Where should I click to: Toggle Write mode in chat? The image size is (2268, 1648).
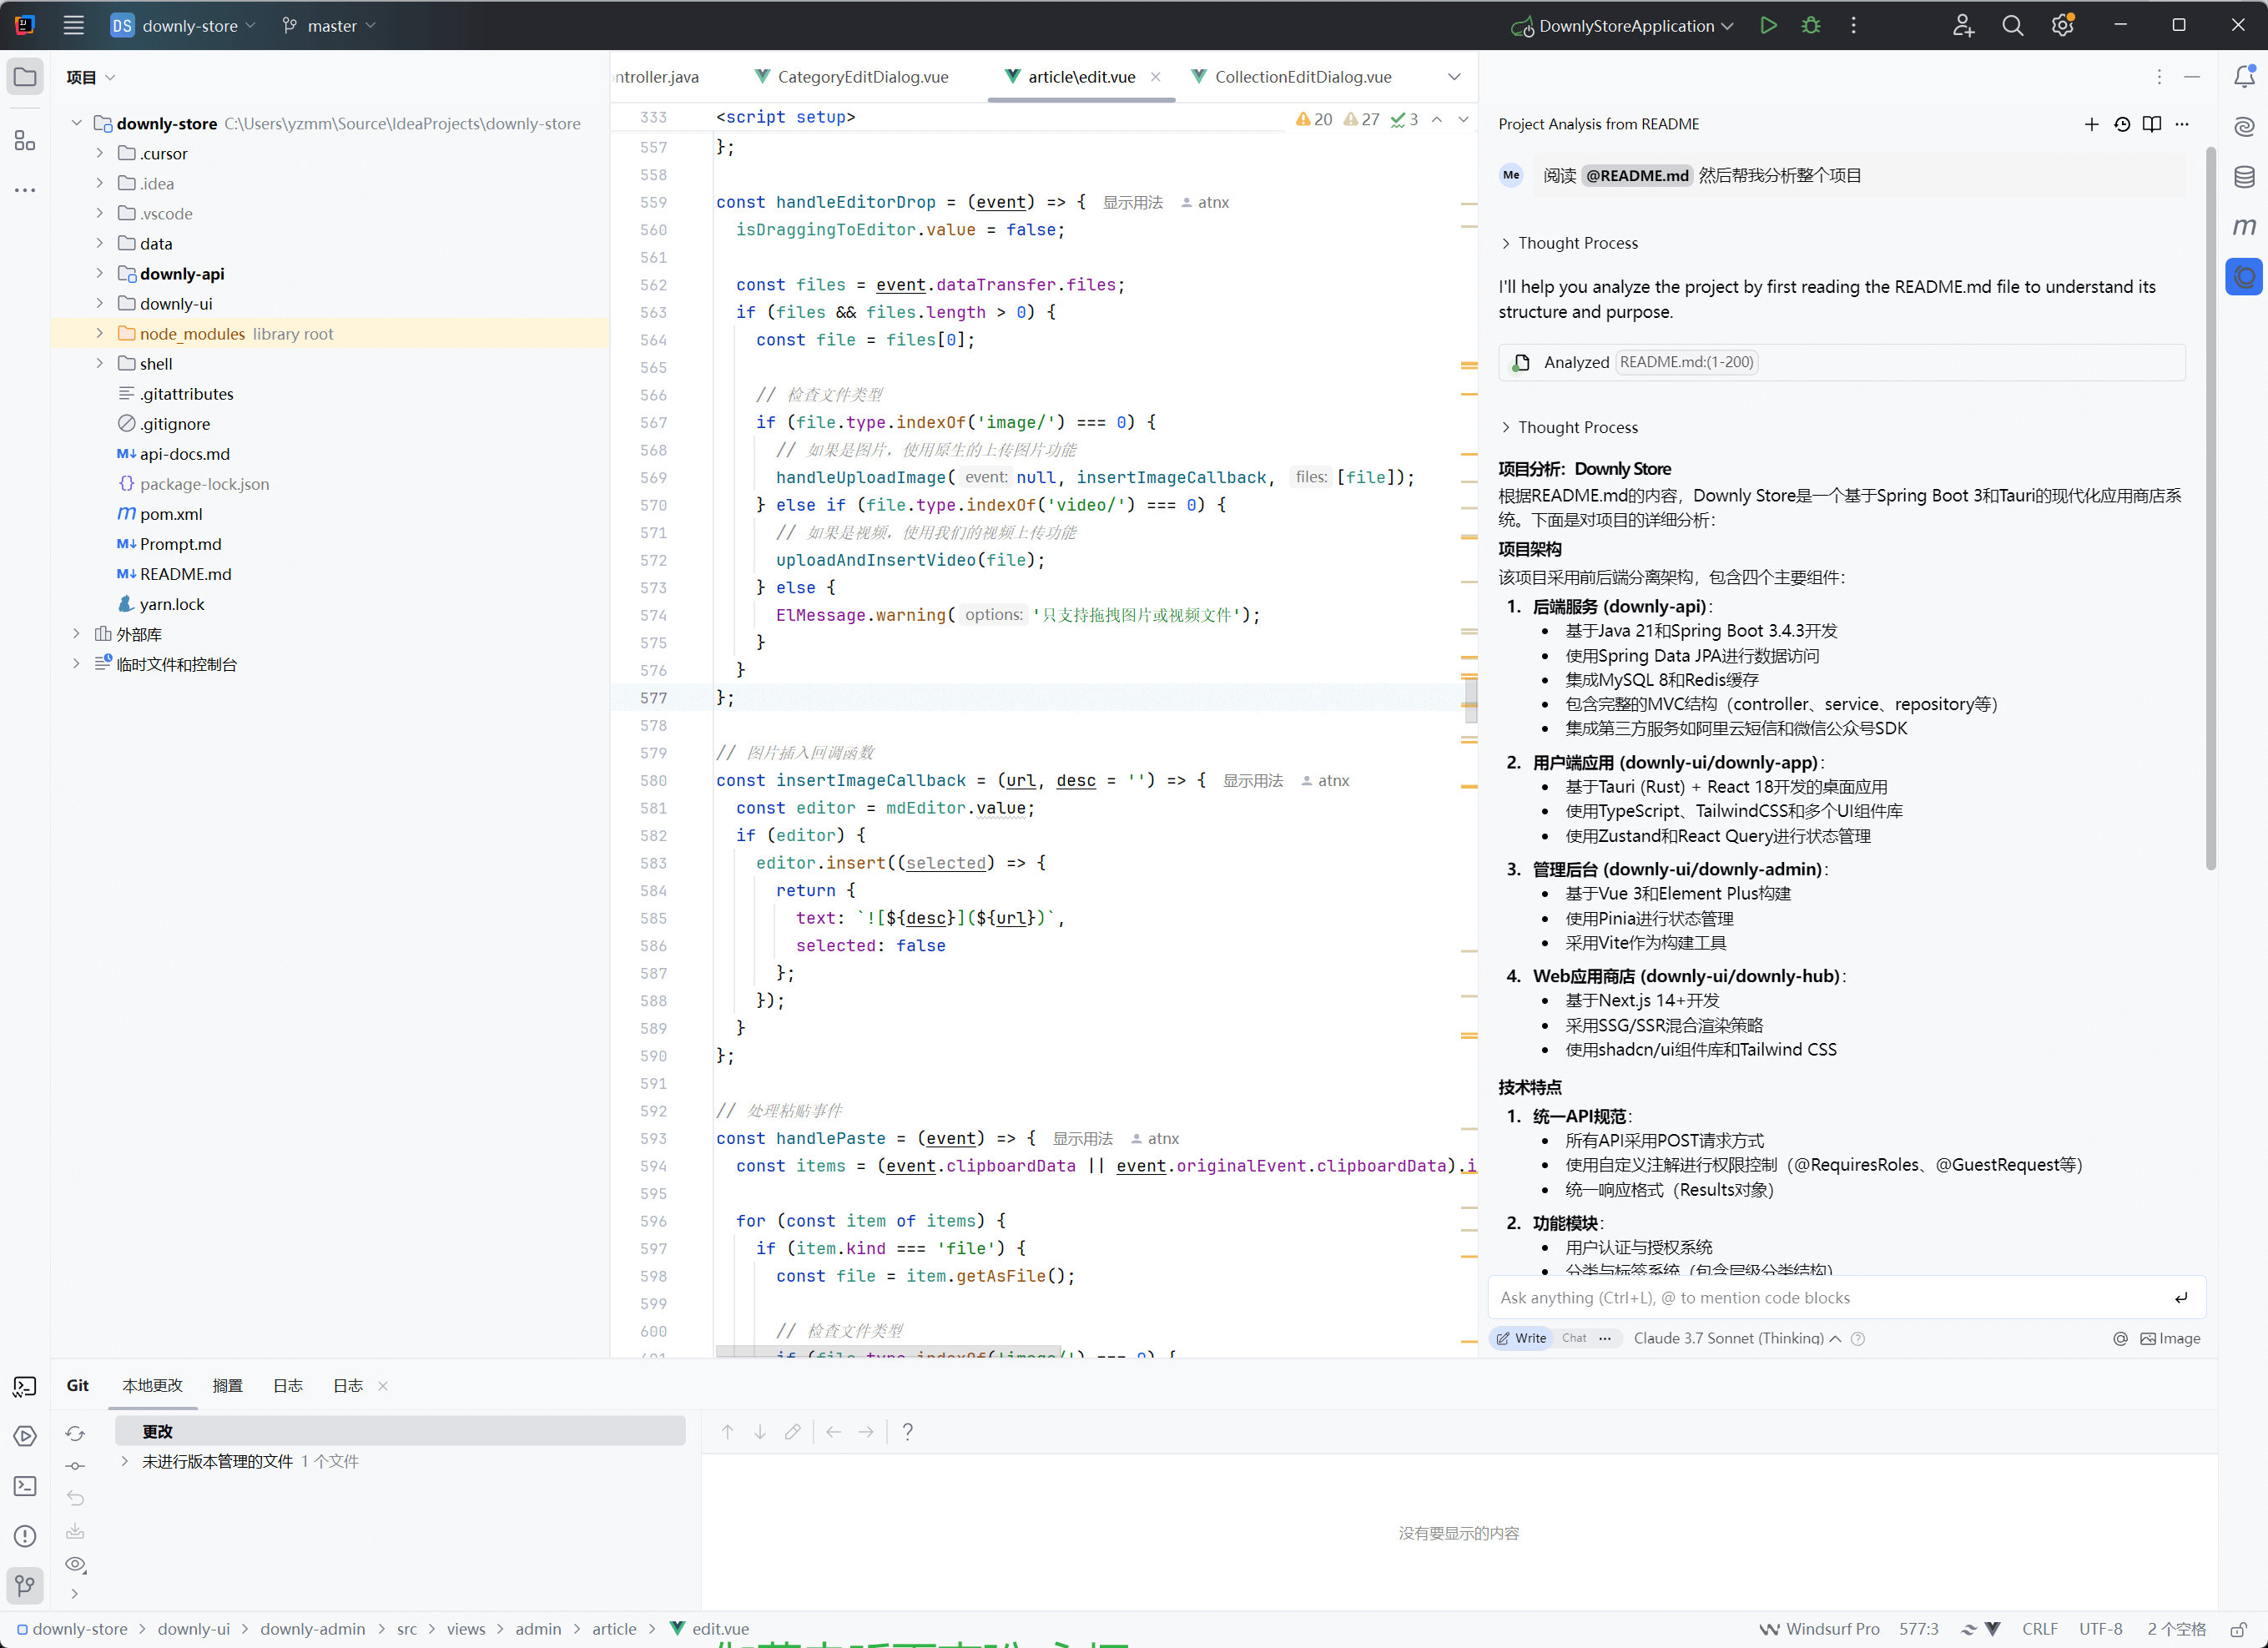coord(1521,1339)
